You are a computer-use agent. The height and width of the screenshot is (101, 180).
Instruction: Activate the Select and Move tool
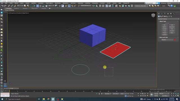[x=37, y=6]
